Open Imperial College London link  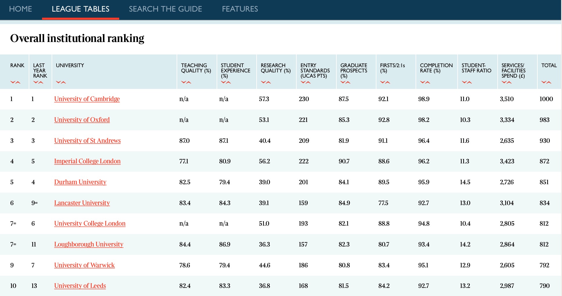point(87,161)
